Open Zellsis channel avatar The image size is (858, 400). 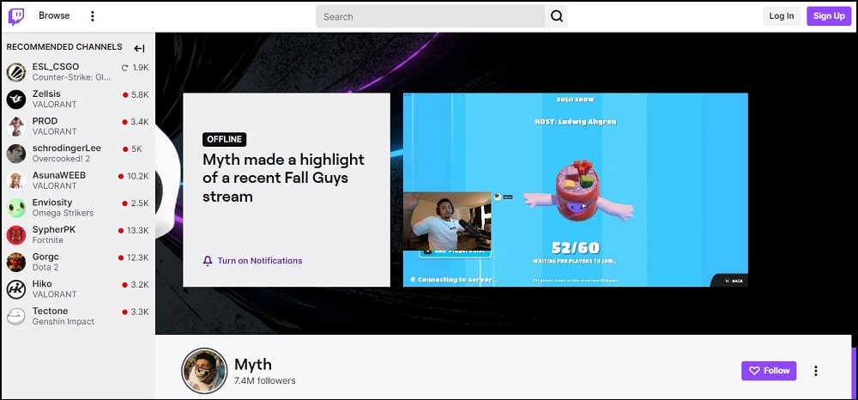click(x=16, y=99)
